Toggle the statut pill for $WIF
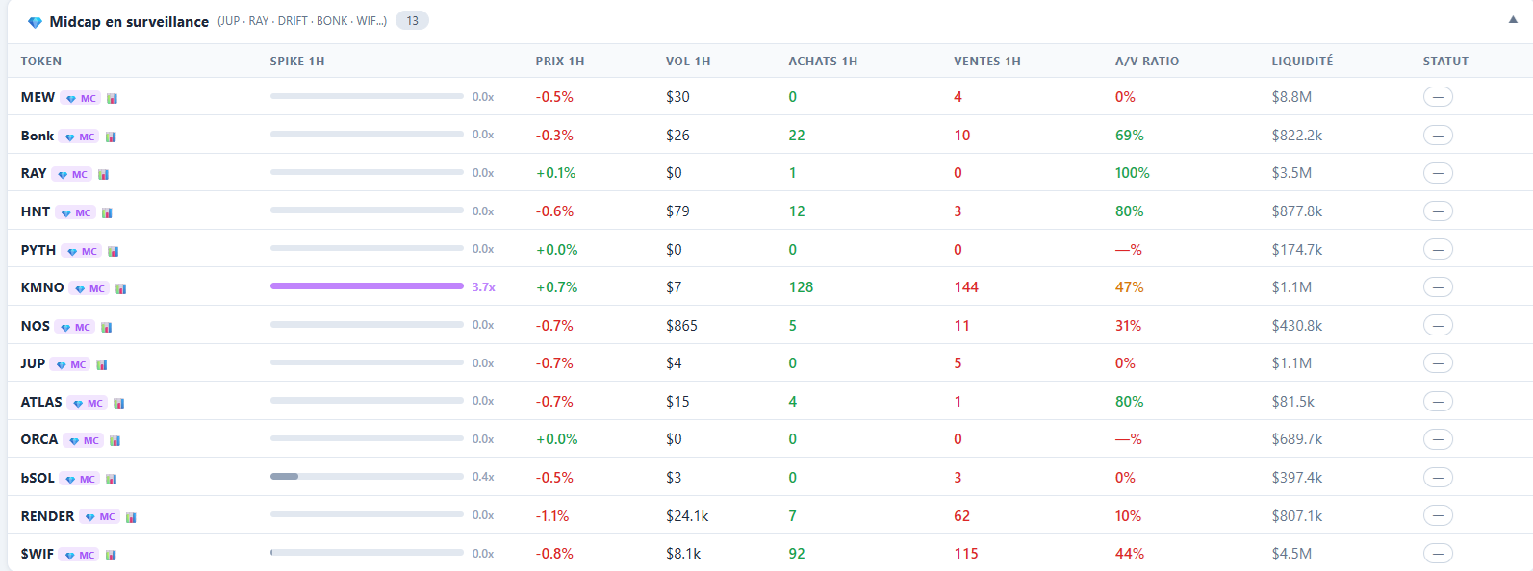Viewport: 1533px width, 571px height. 1438,554
